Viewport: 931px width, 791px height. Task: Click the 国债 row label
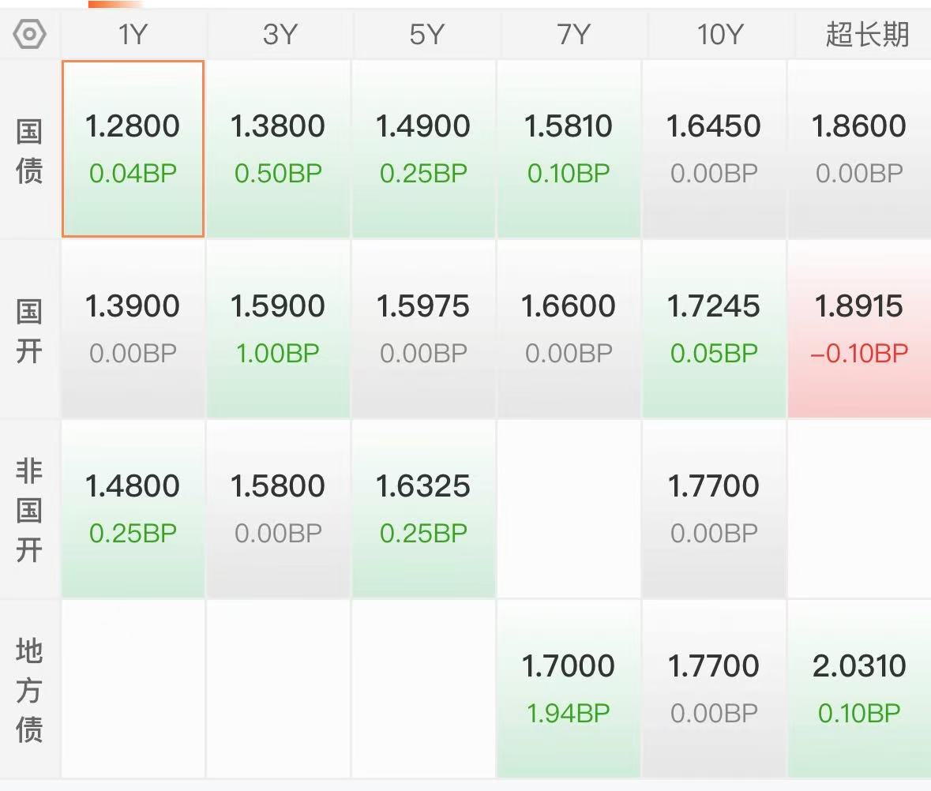[29, 150]
